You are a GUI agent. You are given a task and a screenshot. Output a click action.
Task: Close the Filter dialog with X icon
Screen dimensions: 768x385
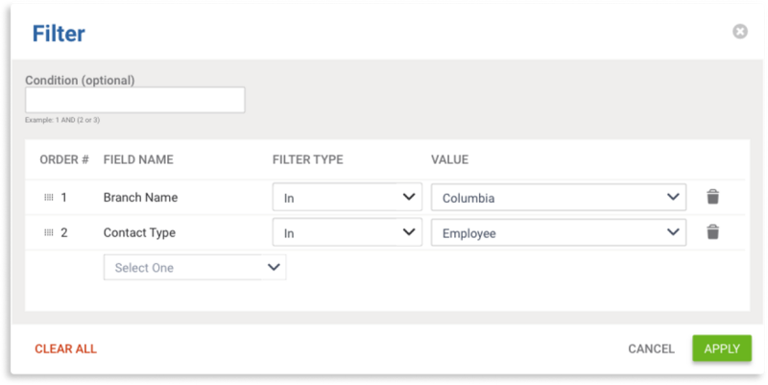click(739, 32)
